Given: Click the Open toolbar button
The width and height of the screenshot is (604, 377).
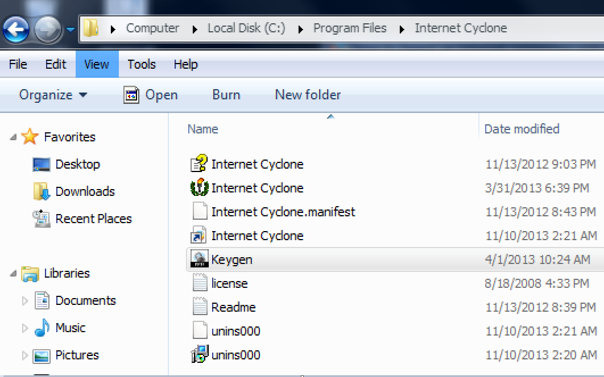Looking at the screenshot, I should pyautogui.click(x=151, y=95).
